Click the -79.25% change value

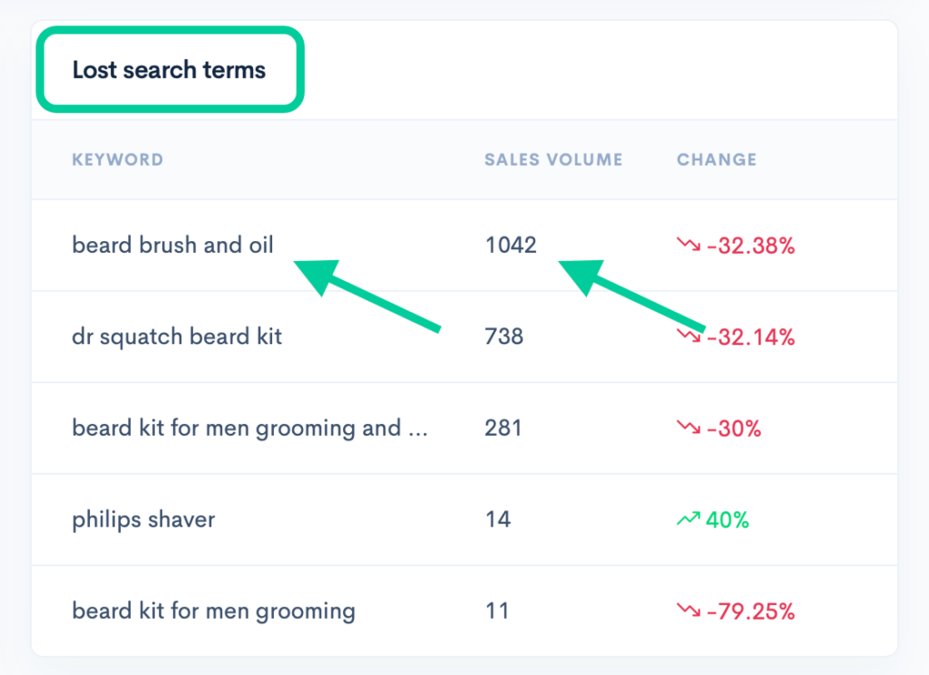(x=750, y=611)
